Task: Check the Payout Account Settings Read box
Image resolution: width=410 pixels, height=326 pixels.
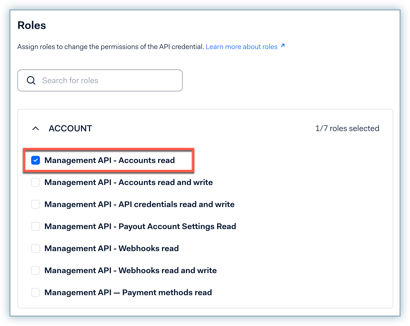Action: tap(36, 226)
